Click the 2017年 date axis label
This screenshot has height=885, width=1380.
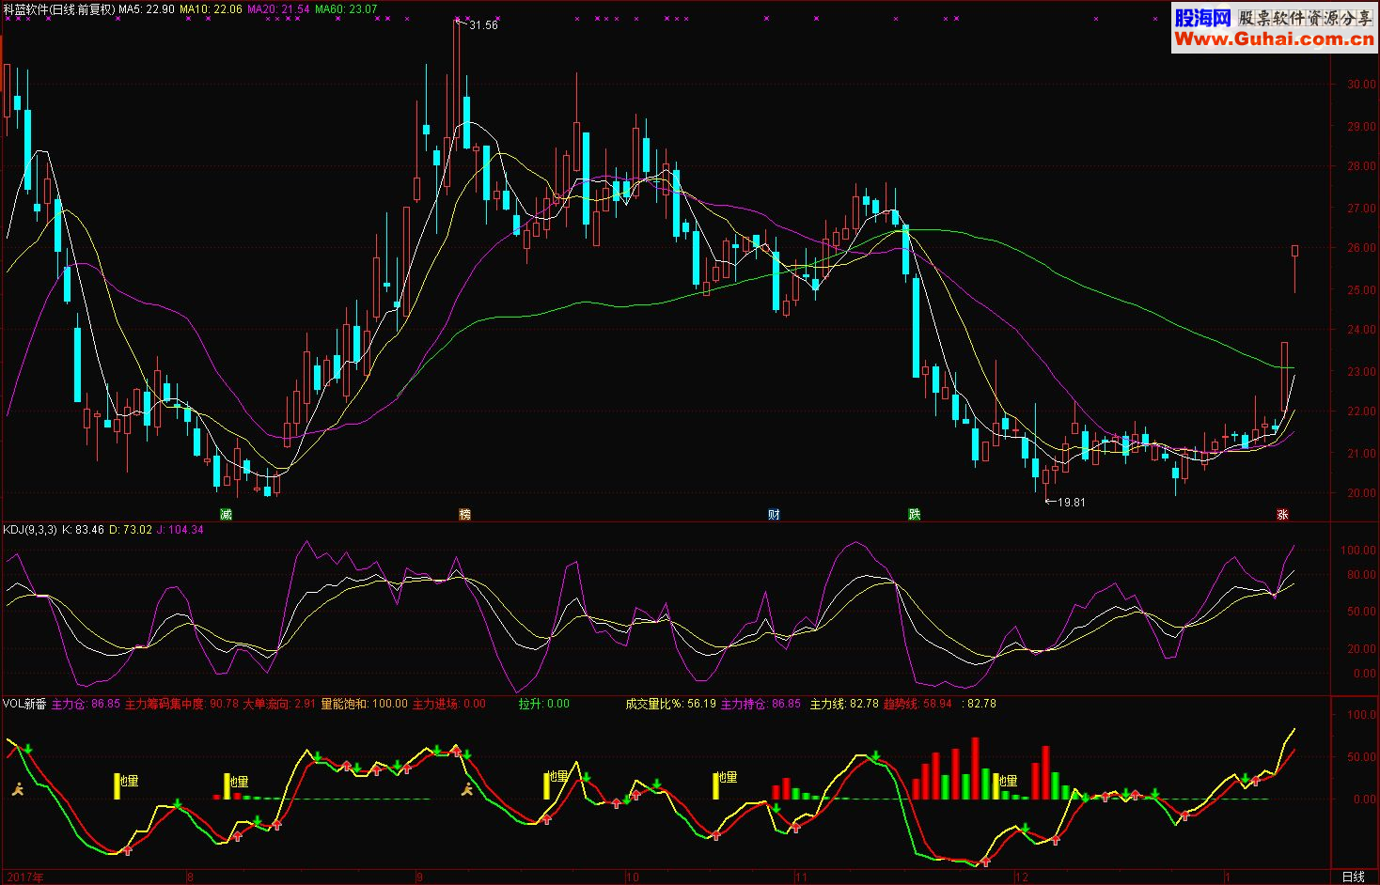pyautogui.click(x=25, y=877)
